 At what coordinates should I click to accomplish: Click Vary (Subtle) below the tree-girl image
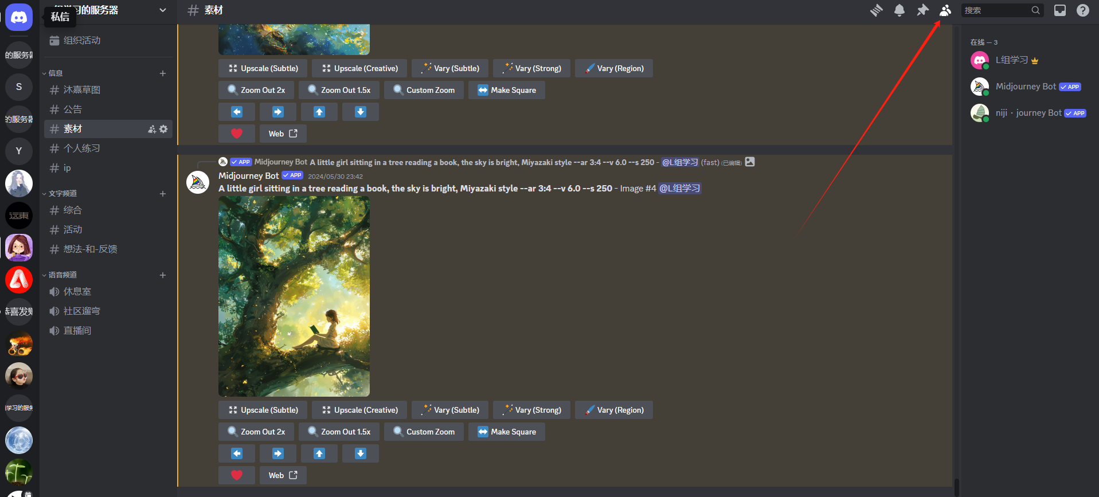tap(450, 410)
